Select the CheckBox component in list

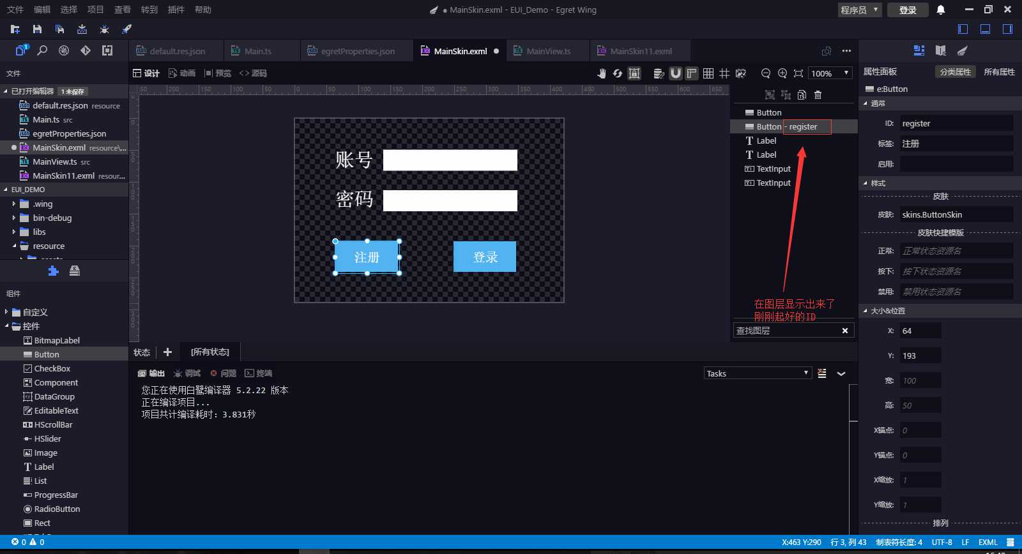pos(64,368)
